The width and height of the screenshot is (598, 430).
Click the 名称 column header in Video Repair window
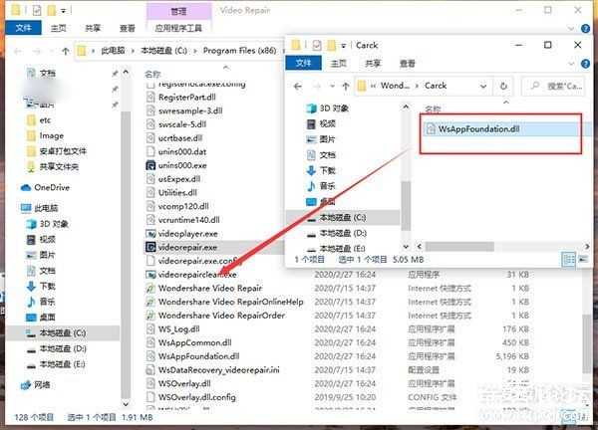pos(152,75)
